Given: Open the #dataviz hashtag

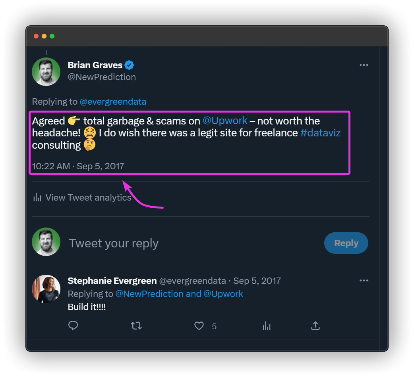Looking at the screenshot, I should click(320, 133).
